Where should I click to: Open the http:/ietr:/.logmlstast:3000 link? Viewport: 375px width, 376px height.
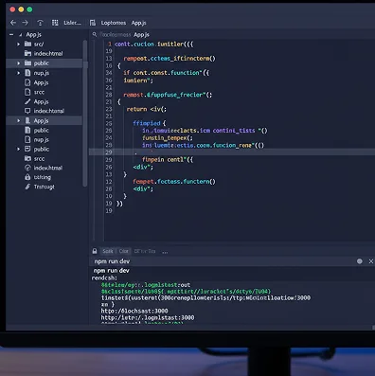(148, 317)
